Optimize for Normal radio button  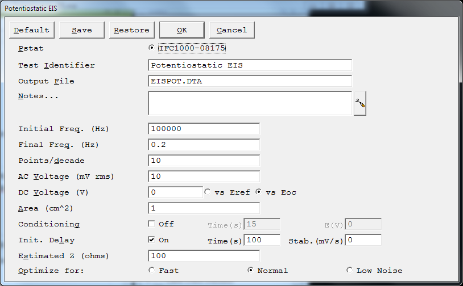click(x=250, y=270)
